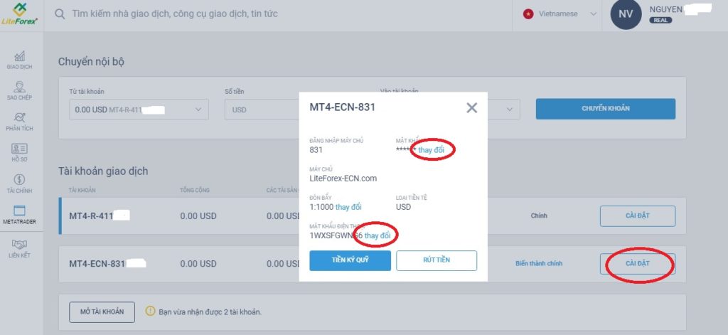Click the Tiền Ký Quỹ deposit button
This screenshot has height=335, width=728.
[x=350, y=260]
